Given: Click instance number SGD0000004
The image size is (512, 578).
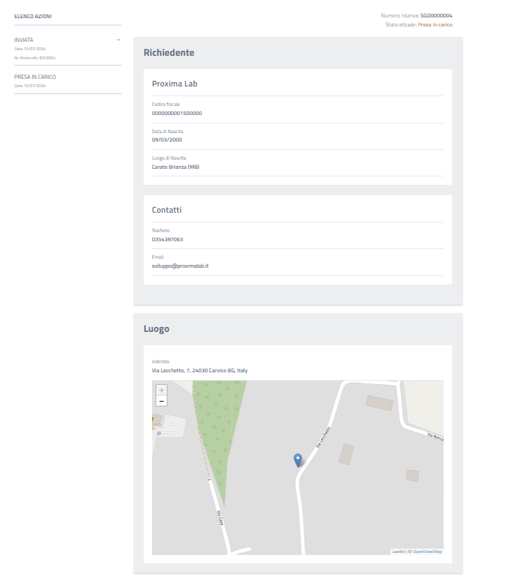Looking at the screenshot, I should pyautogui.click(x=436, y=15).
